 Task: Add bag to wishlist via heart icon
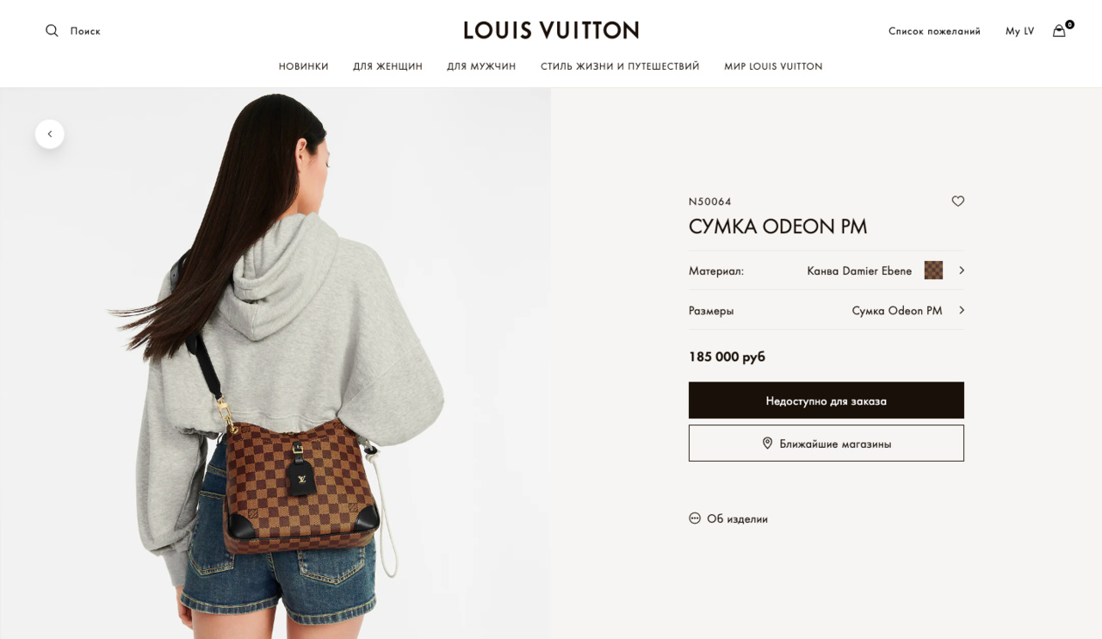coord(958,201)
